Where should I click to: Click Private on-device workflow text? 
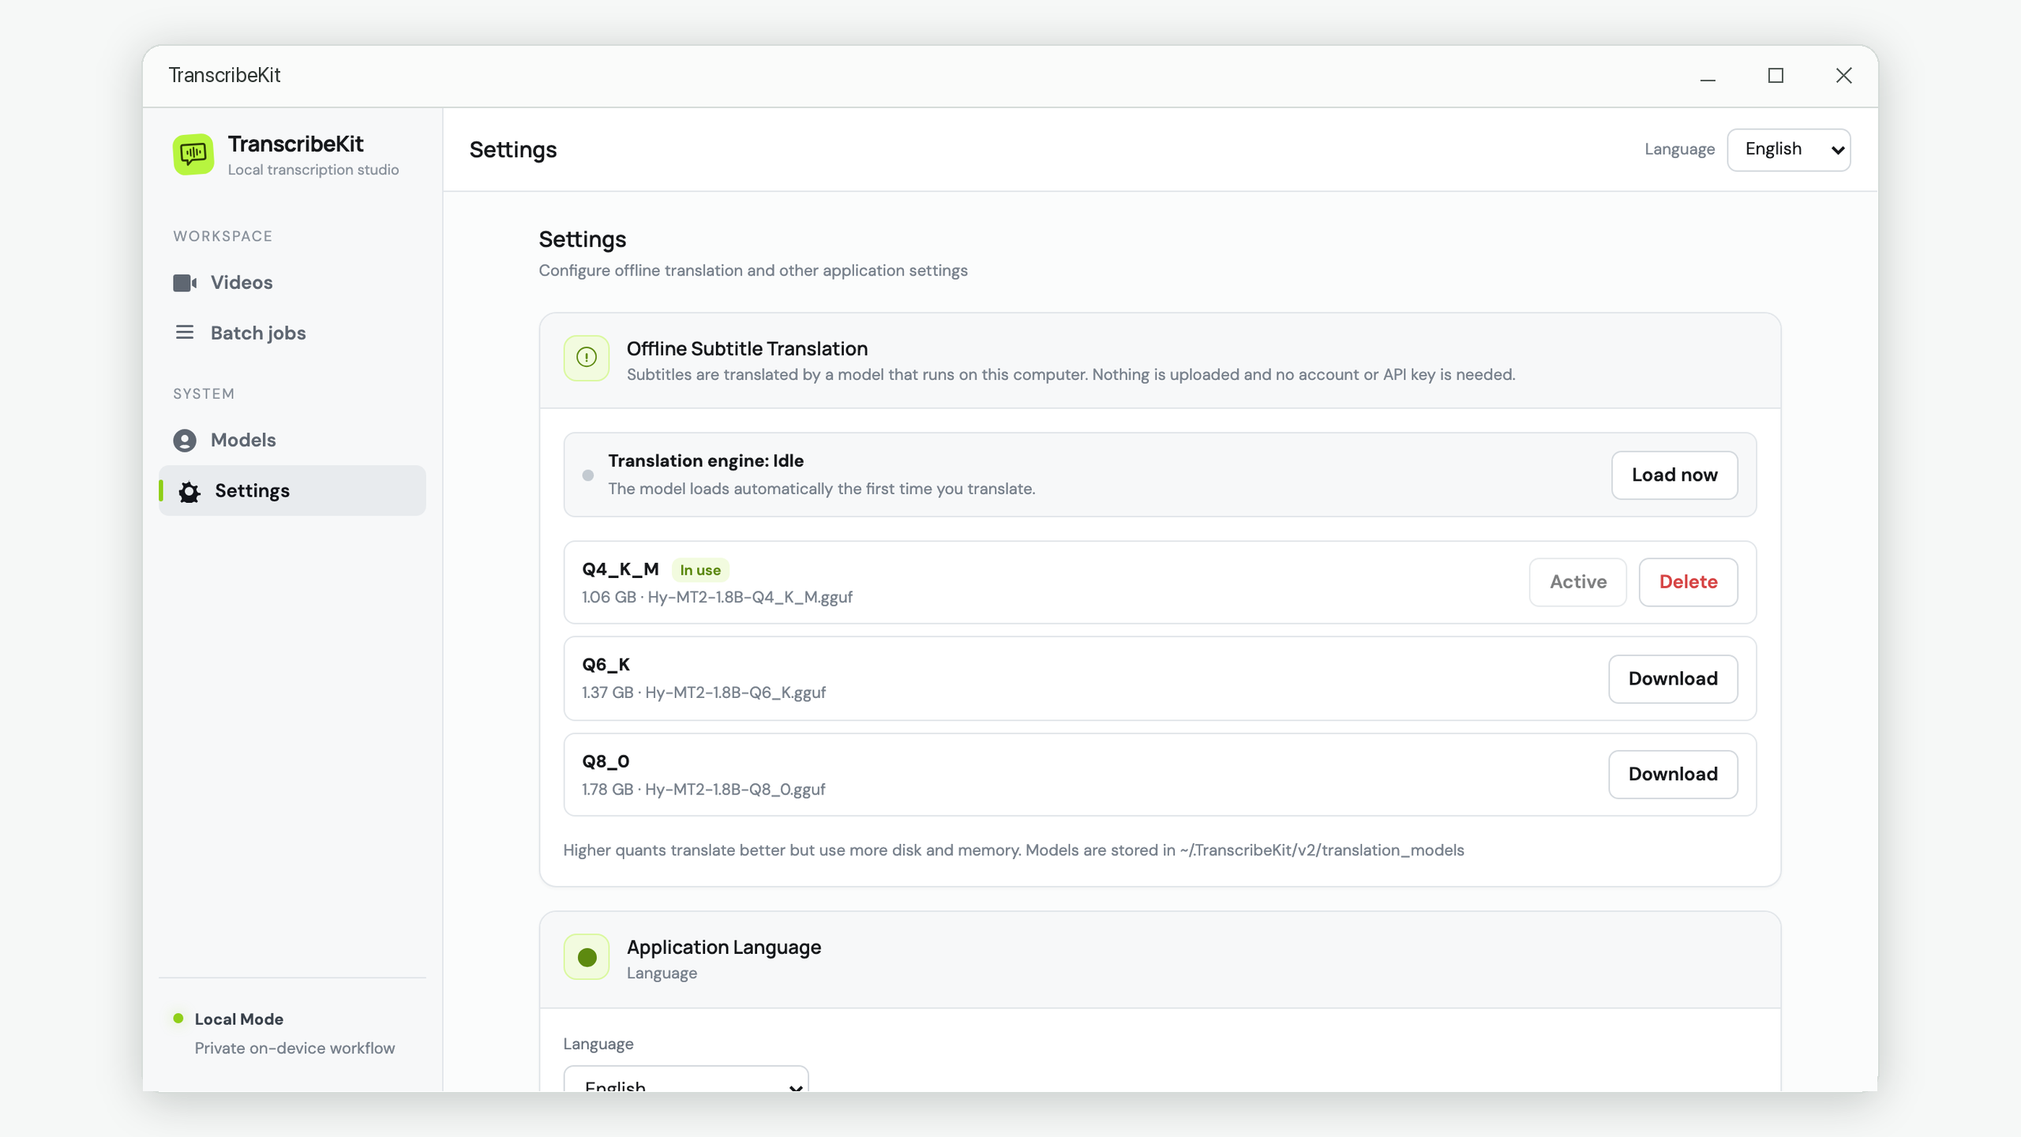coord(294,1049)
